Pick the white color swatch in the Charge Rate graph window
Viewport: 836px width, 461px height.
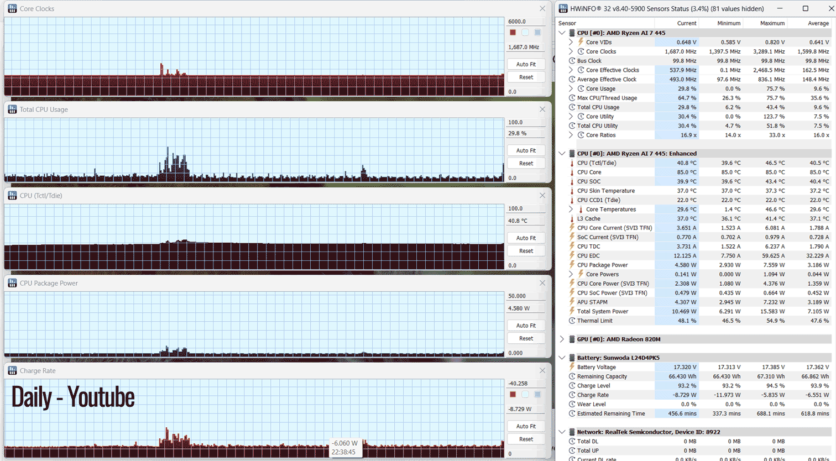coord(525,395)
